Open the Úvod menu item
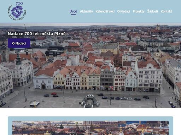 pos(73,11)
